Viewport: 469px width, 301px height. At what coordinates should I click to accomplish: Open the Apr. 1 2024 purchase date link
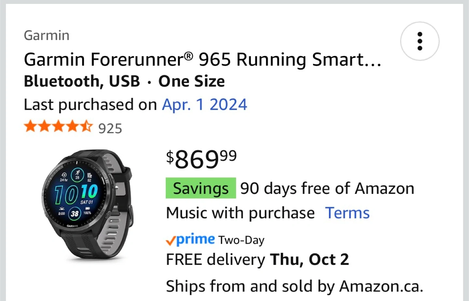(205, 104)
